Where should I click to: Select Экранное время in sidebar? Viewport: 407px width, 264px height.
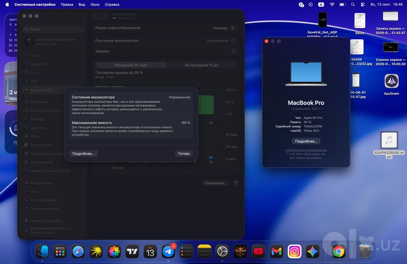(x=53, y=208)
